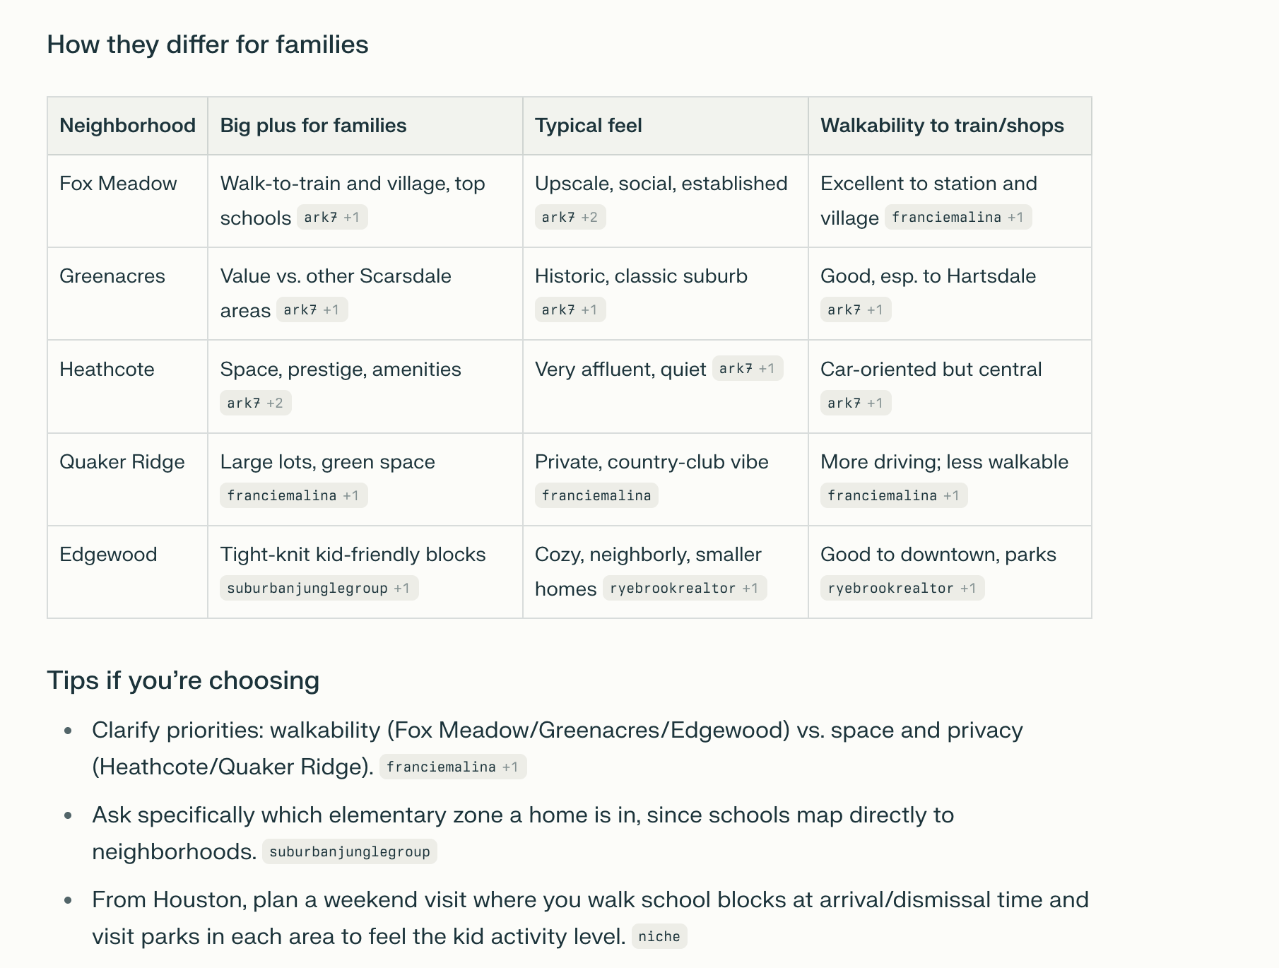Open franciemalina citation under More driving; less walkable
This screenshot has height=968, width=1279.
coord(893,496)
